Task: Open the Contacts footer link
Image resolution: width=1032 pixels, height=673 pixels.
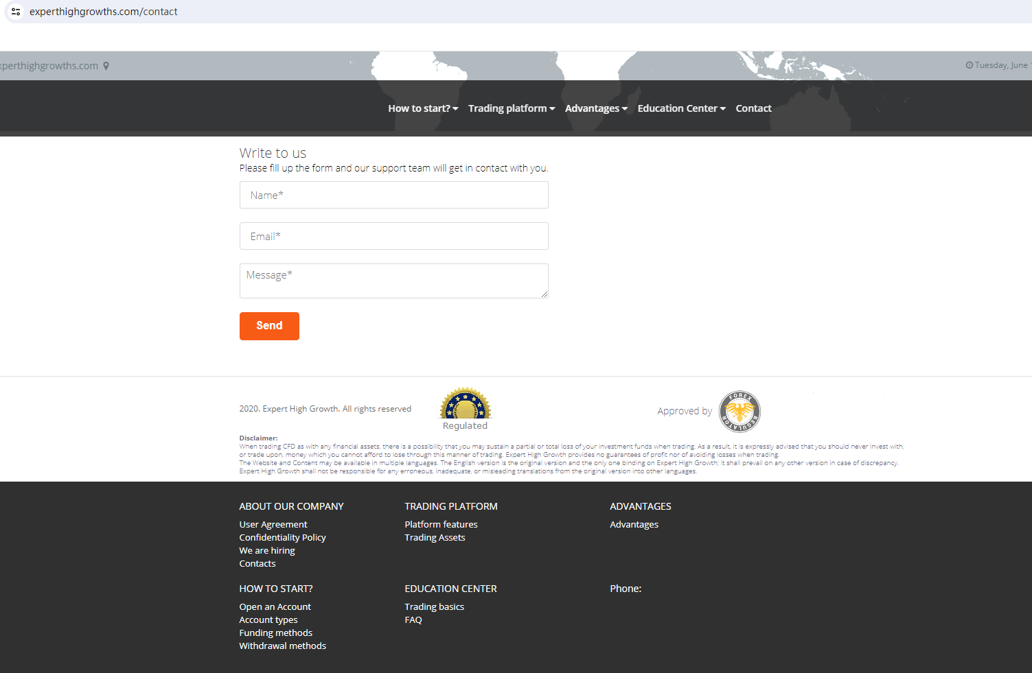Action: pos(257,564)
